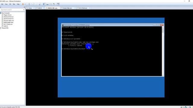Screen dimensions: 193x108
Task: Open the Help menu
Action: click(x=18, y=4)
